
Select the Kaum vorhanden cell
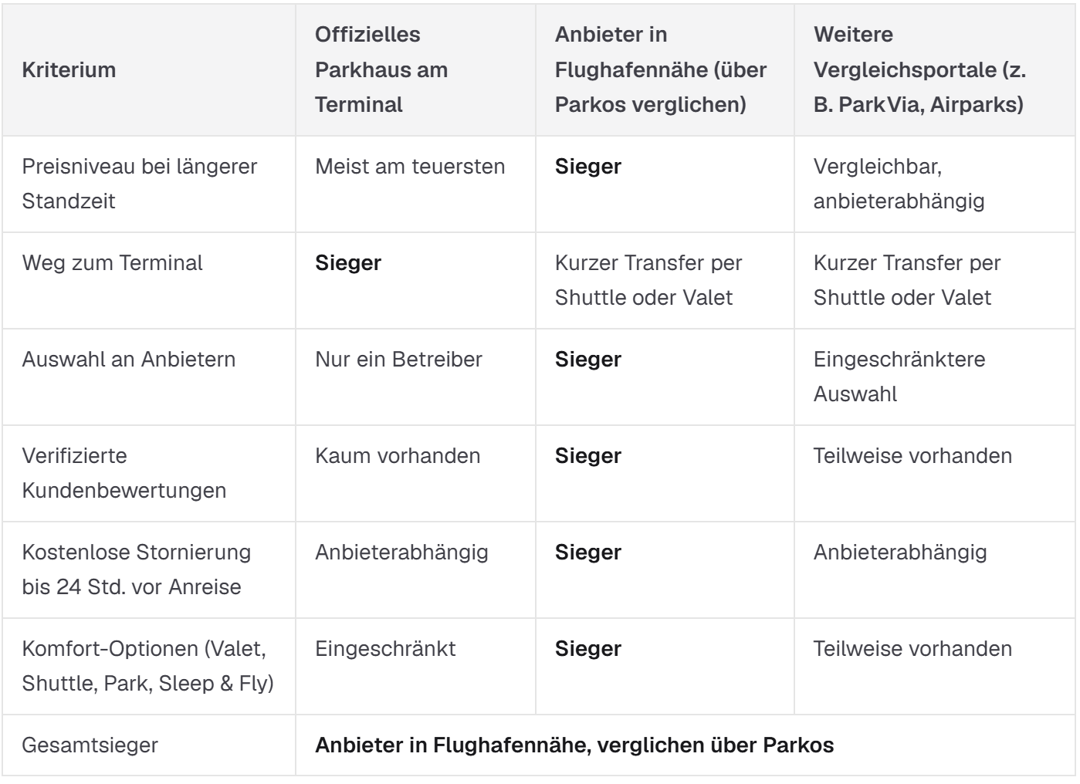coord(398,456)
